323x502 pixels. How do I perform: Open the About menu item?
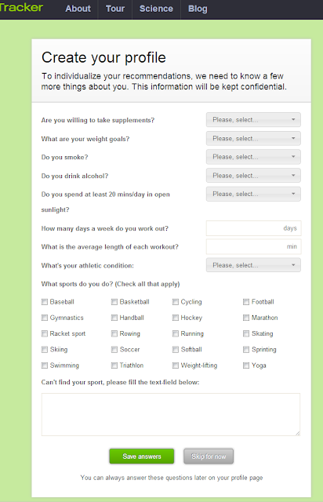tap(78, 9)
